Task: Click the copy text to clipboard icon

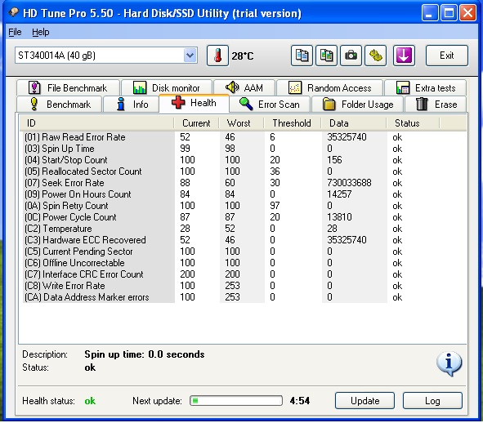Action: click(302, 56)
